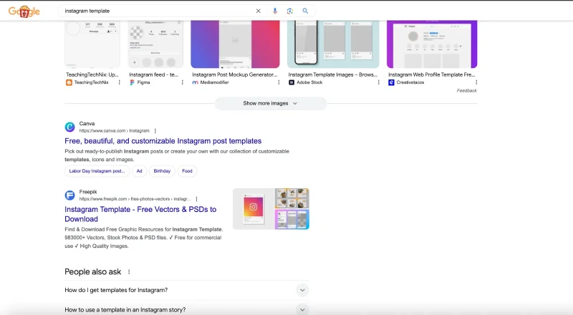Start voice search with the microphone icon
This screenshot has width=573, height=315.
coord(275,11)
